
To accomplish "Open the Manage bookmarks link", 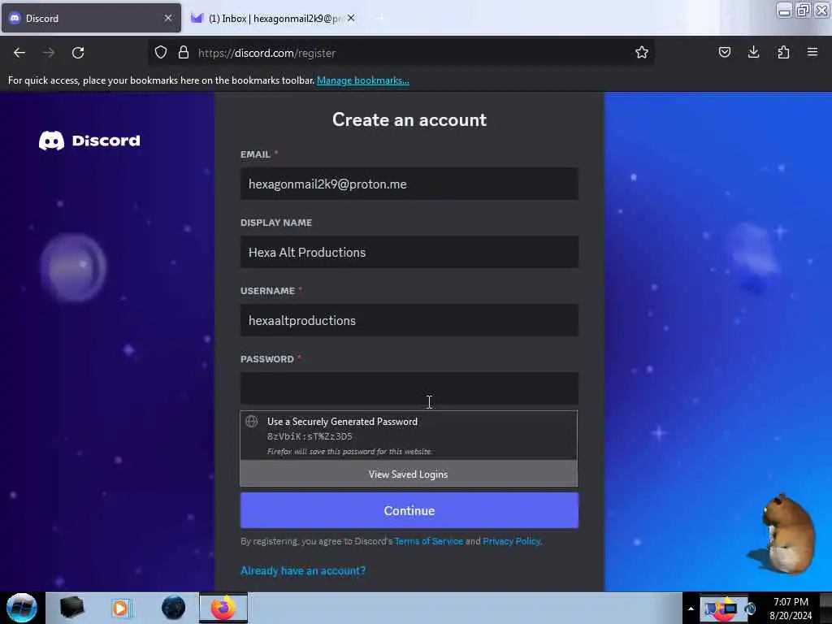I will (x=363, y=80).
